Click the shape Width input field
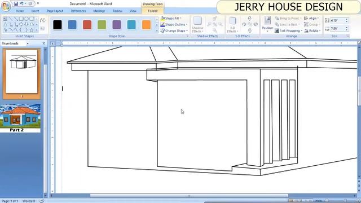This screenshot has width=361, height=203. [x=337, y=29]
